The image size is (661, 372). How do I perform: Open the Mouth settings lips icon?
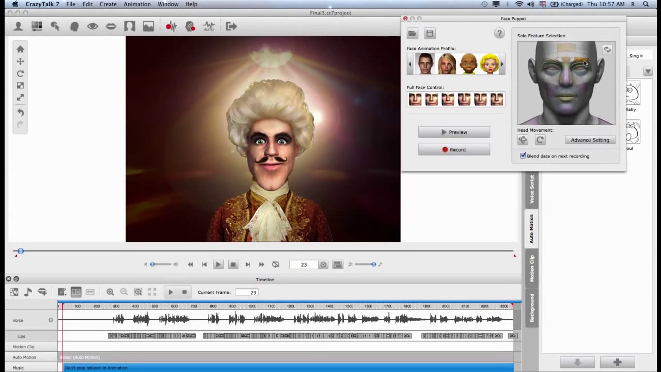[x=111, y=26]
